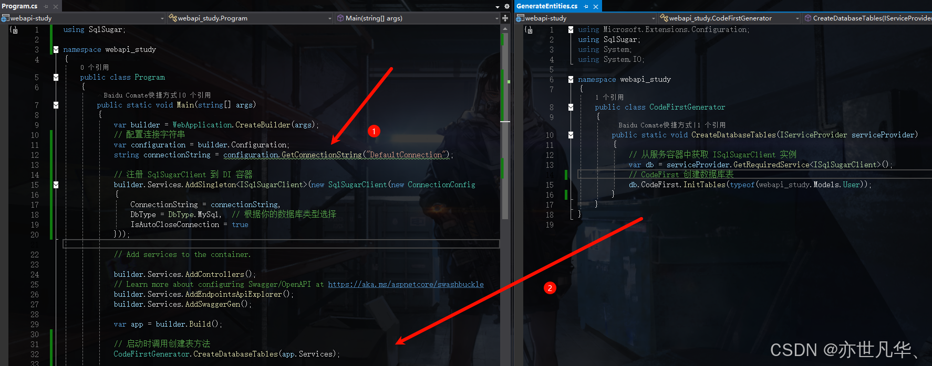The image size is (932, 366).
Task: Open webapi_study.CodeFirstGenerator type dropdown
Action: [798, 18]
